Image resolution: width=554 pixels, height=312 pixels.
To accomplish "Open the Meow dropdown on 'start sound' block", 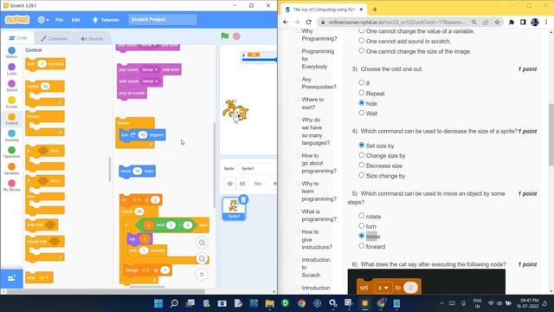I will [x=150, y=81].
